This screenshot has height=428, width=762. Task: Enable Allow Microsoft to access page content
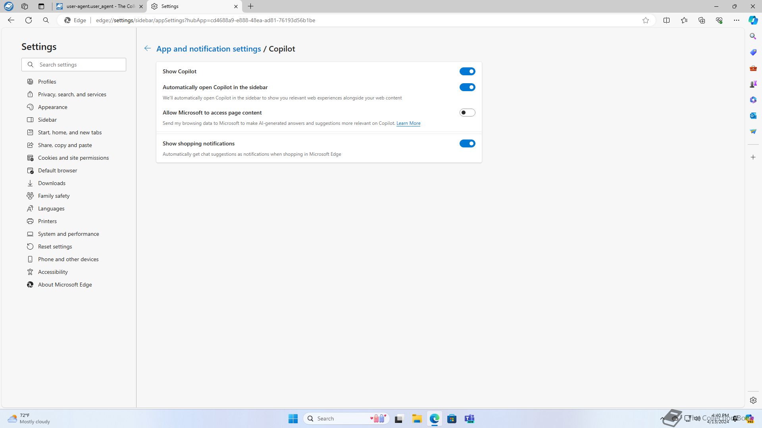click(x=467, y=113)
